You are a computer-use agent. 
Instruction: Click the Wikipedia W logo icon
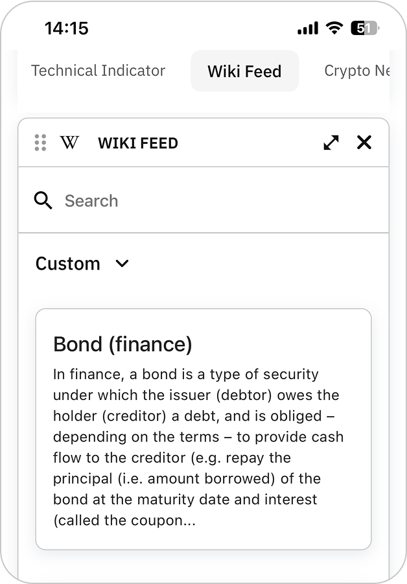click(x=69, y=143)
